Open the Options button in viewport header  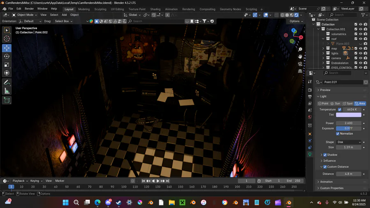point(296,21)
